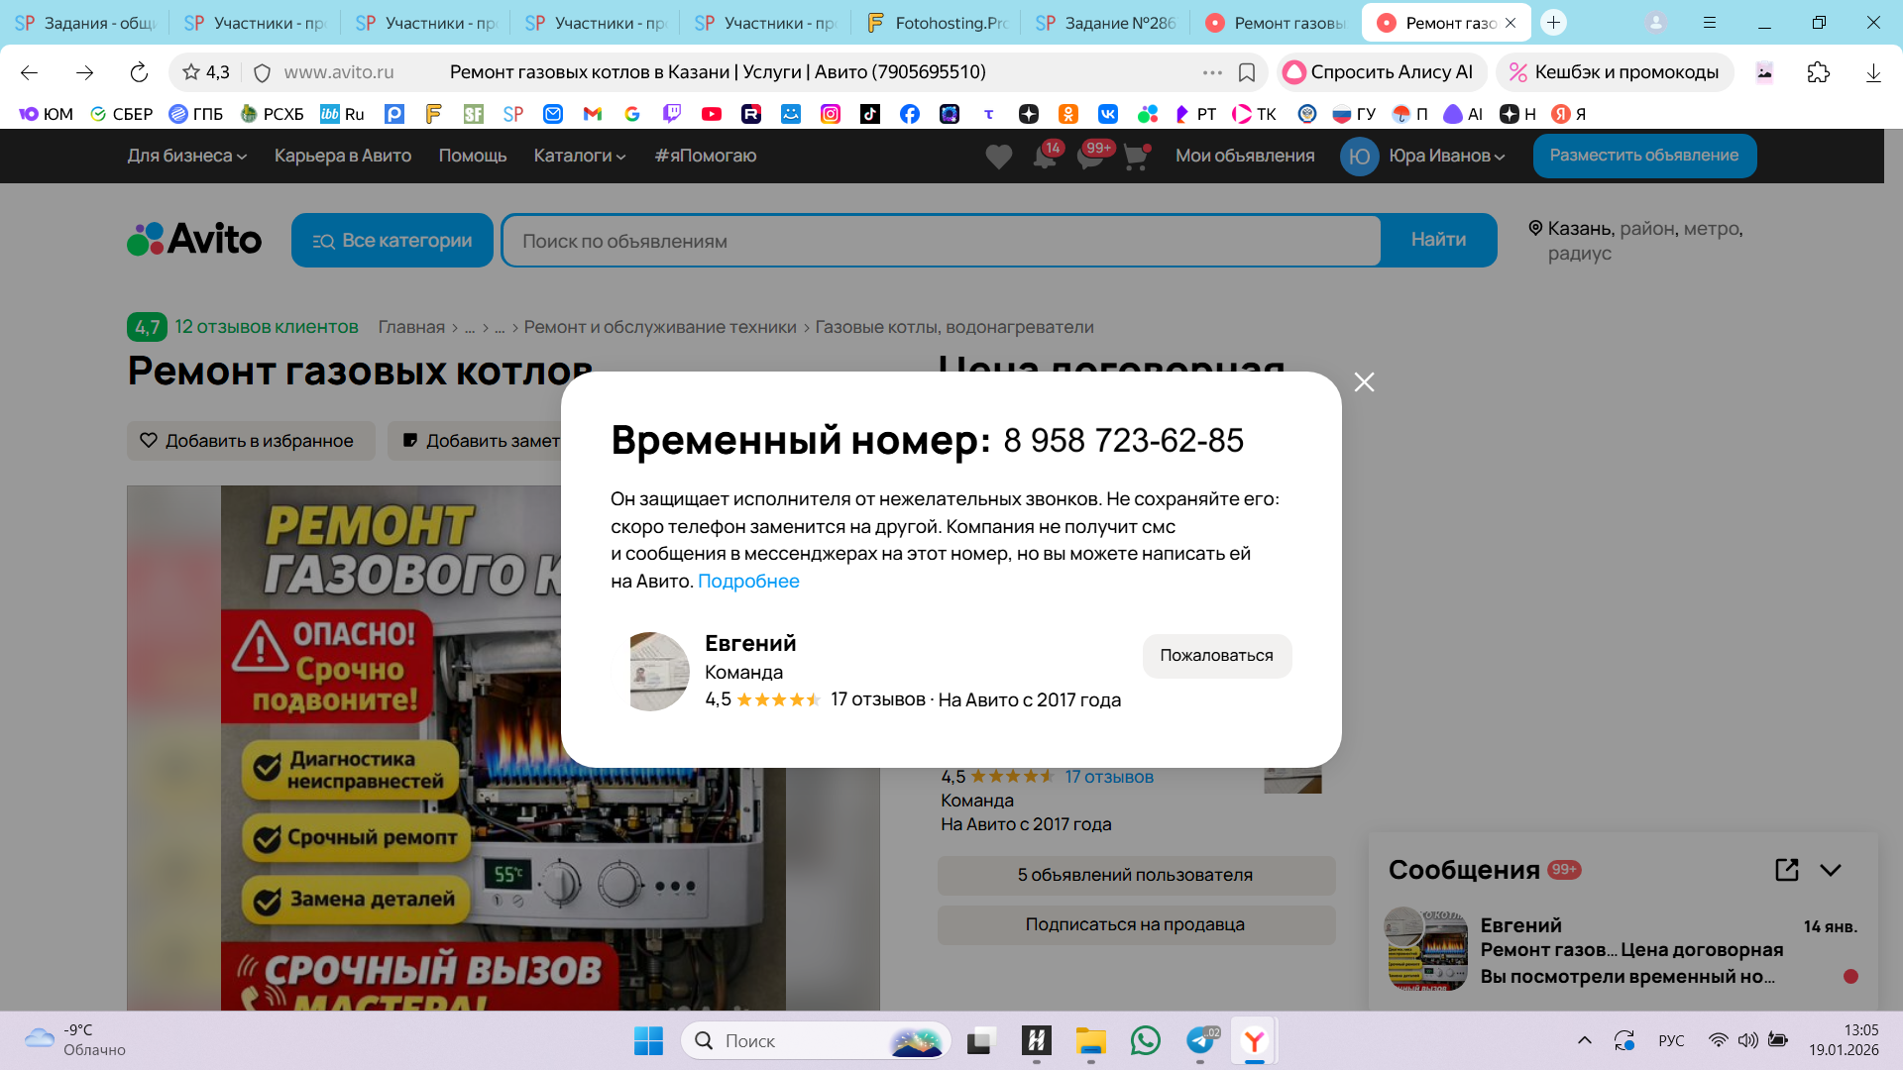
Task: Follow the Подробнее link
Action: (x=748, y=582)
